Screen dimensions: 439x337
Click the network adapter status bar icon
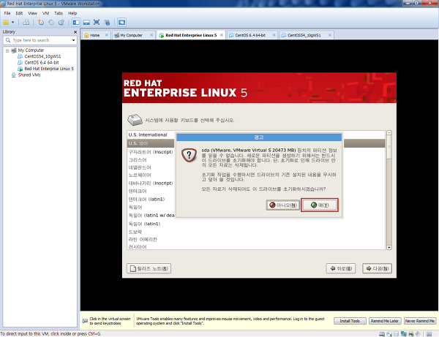[x=404, y=334]
